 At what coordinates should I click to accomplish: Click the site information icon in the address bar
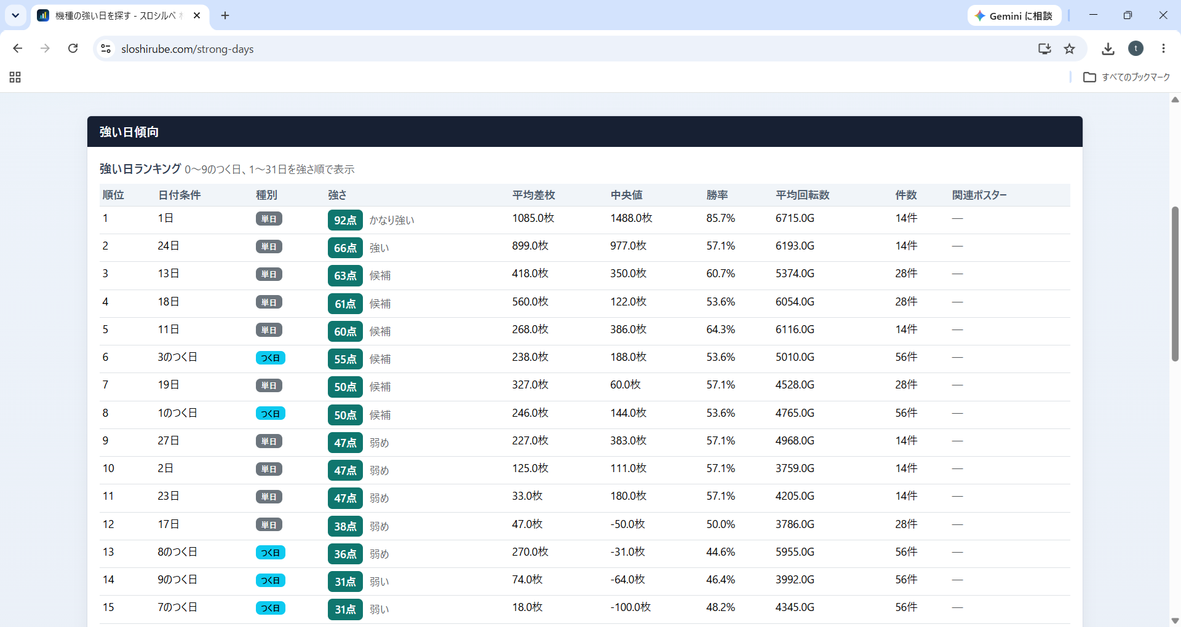tap(106, 49)
